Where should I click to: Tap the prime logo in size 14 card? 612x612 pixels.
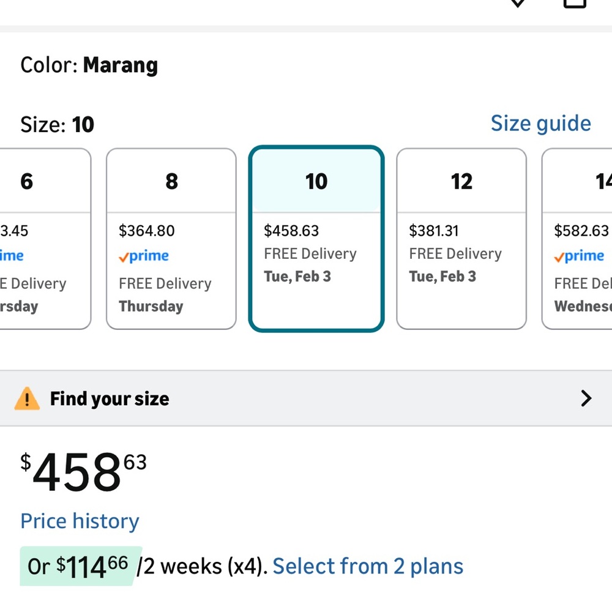coord(579,256)
